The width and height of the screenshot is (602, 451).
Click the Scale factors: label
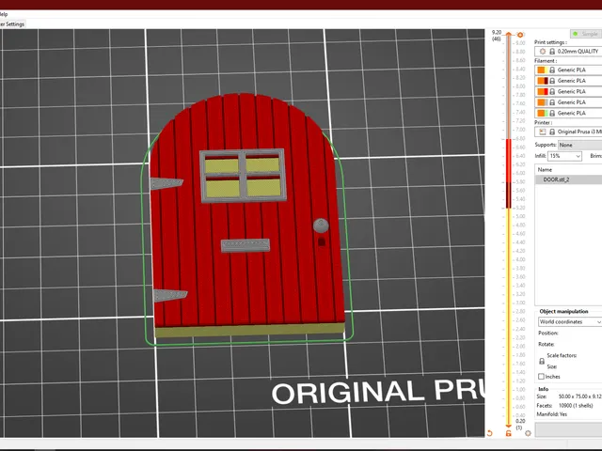coord(562,355)
